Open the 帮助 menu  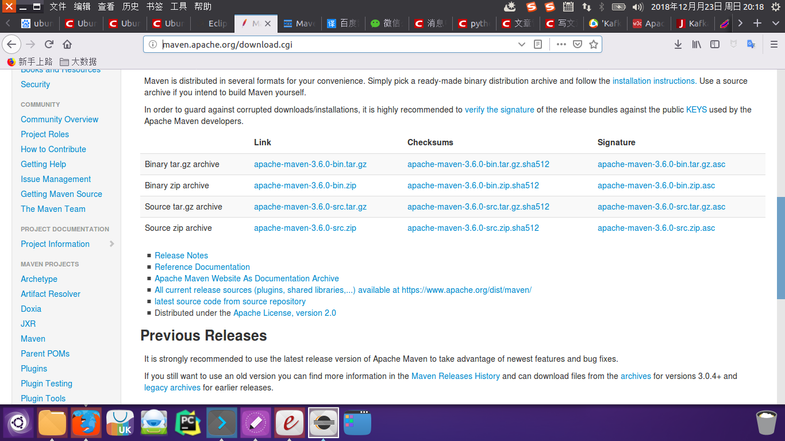click(203, 7)
